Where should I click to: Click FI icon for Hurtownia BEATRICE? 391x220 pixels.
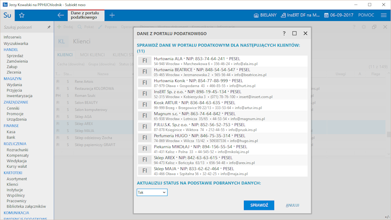click(145, 72)
